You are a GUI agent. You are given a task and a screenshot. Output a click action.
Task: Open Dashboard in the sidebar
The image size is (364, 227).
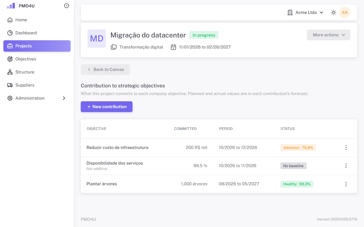coord(37,33)
